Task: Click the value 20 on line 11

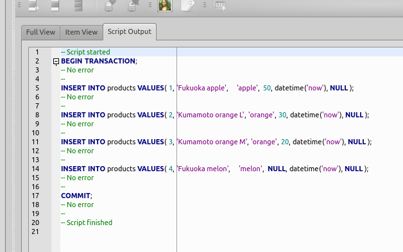Action: point(285,142)
